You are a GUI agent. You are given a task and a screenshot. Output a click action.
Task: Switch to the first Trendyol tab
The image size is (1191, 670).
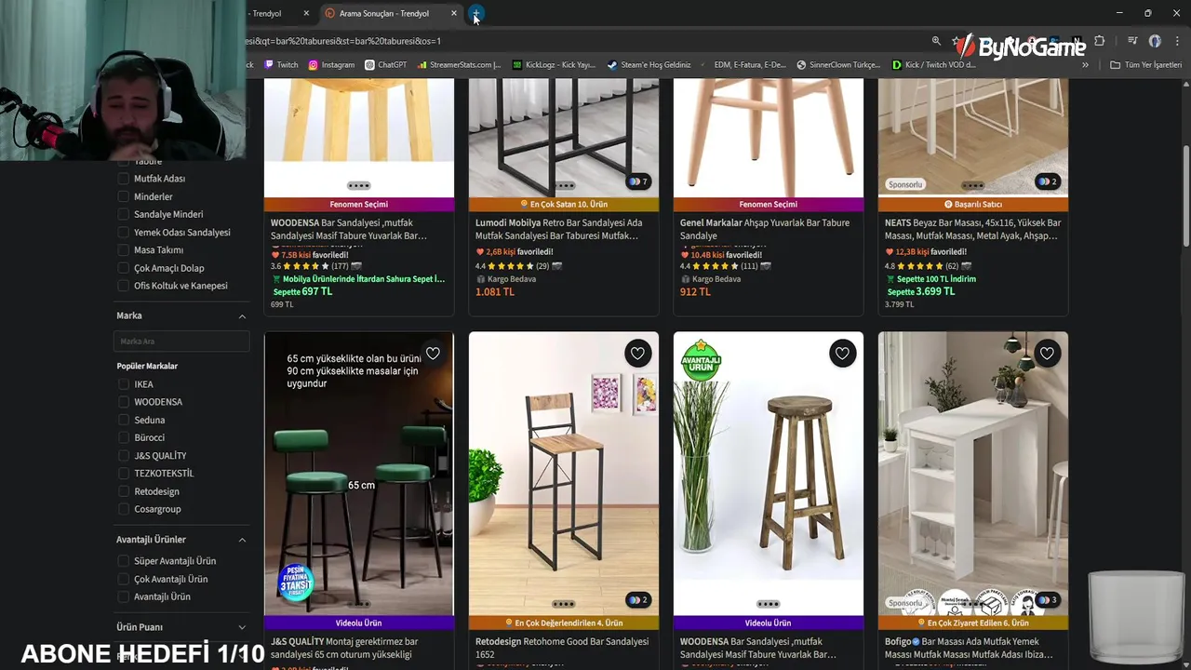point(275,13)
